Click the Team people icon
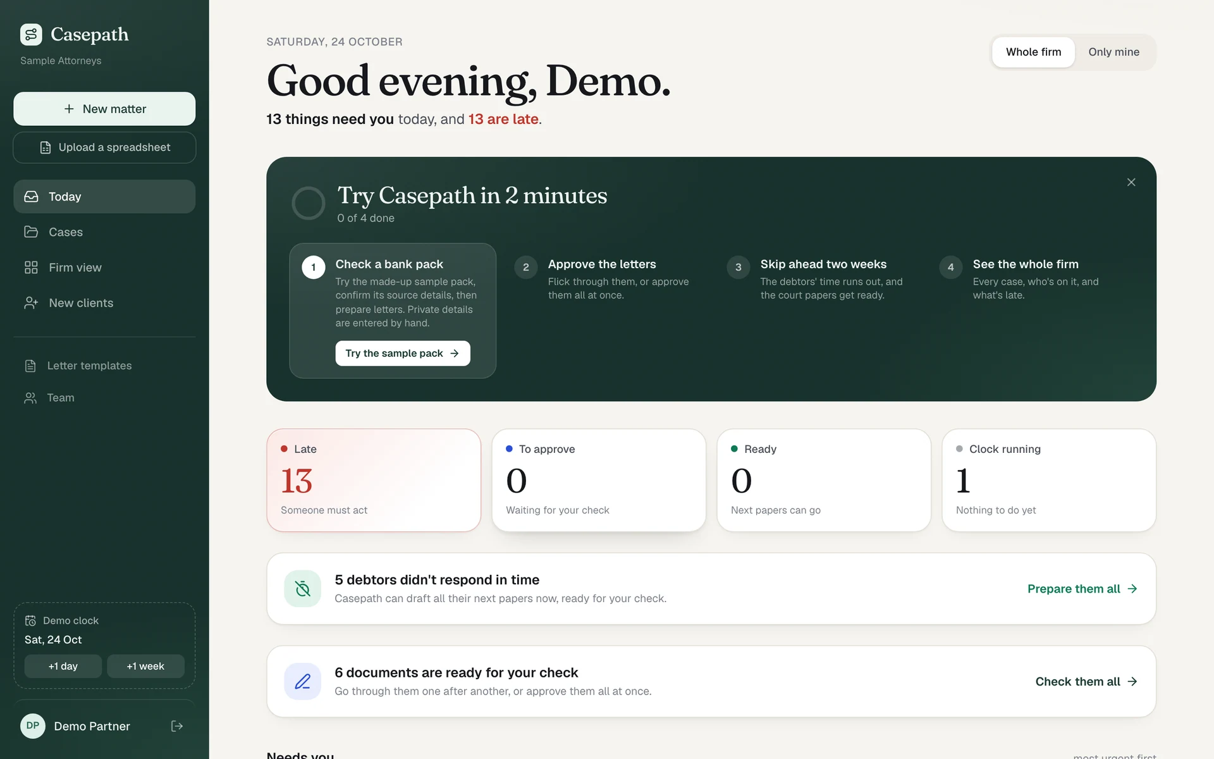The image size is (1214, 759). pos(30,398)
